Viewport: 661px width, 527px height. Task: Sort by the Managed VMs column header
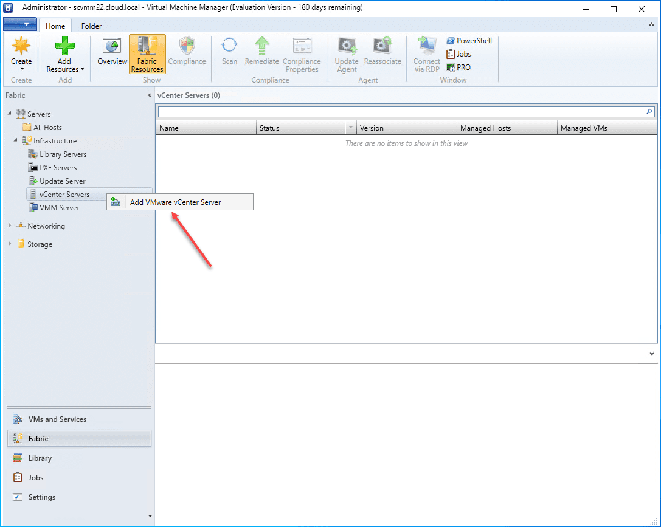pyautogui.click(x=607, y=128)
